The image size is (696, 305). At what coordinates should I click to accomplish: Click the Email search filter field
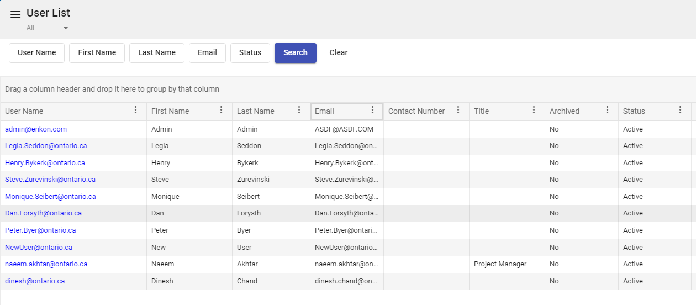coord(207,53)
